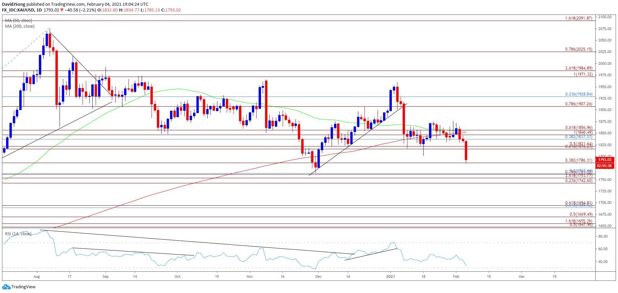Viewport: 618px width, 293px height.
Task: Select the 1.618(1655.39) Fibonacci label
Action: (578, 221)
